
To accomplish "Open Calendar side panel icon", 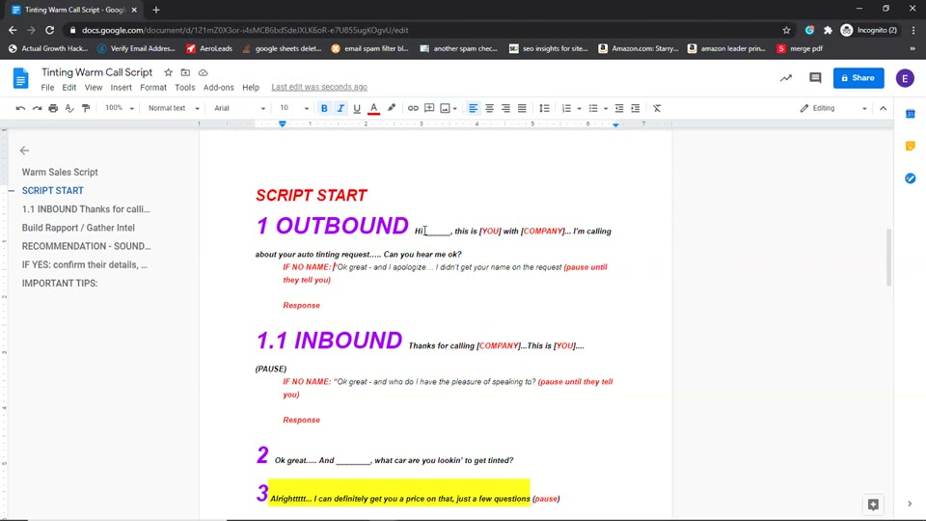I will 910,114.
